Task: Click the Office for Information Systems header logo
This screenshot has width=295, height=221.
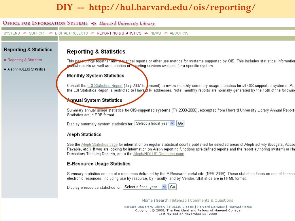Action: click(45, 23)
